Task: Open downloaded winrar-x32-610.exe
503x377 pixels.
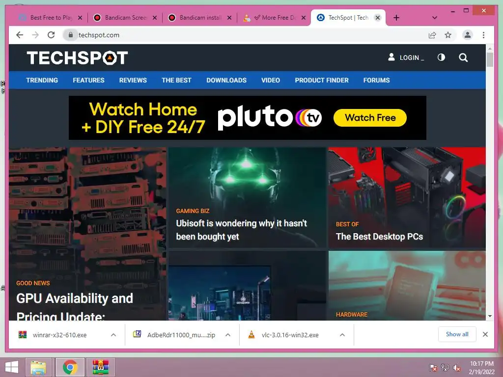Action: 59,335
